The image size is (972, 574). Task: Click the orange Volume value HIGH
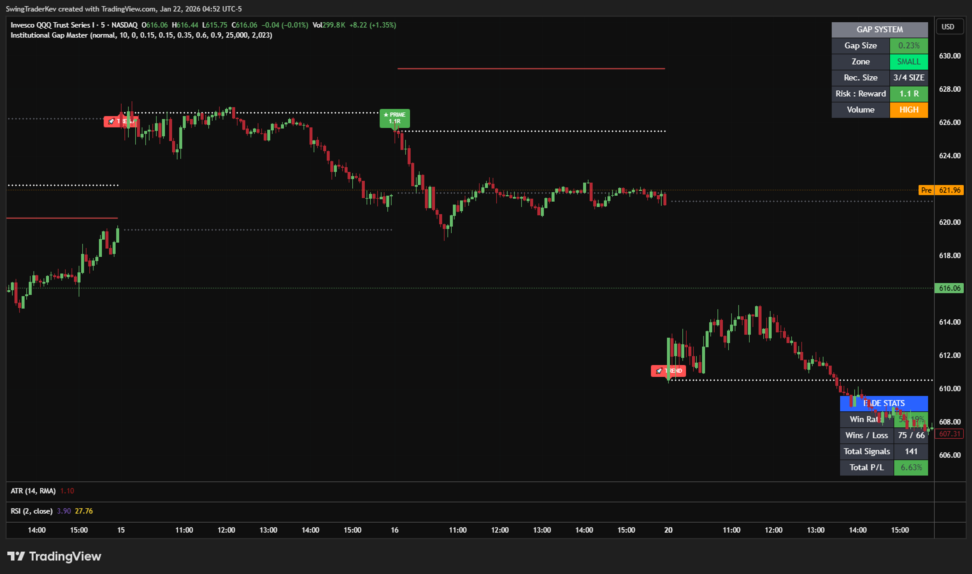point(909,110)
